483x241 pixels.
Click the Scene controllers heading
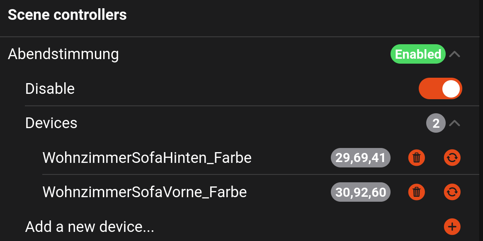pyautogui.click(x=67, y=15)
